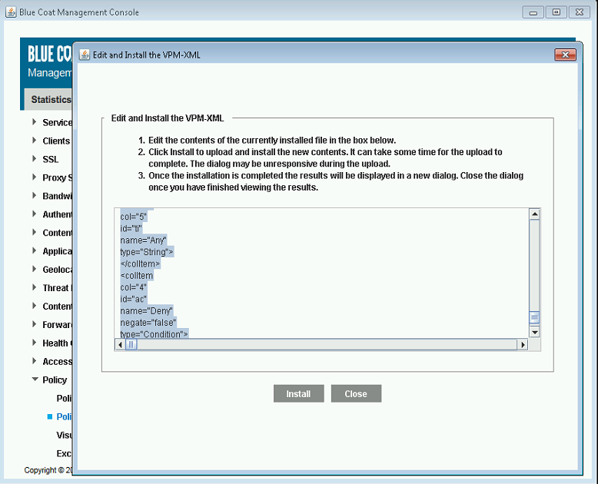Click the Close button in the dialog
The width and height of the screenshot is (598, 484).
(356, 393)
